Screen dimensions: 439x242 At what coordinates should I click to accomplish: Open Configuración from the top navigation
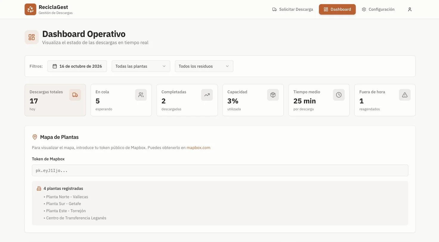click(x=378, y=9)
